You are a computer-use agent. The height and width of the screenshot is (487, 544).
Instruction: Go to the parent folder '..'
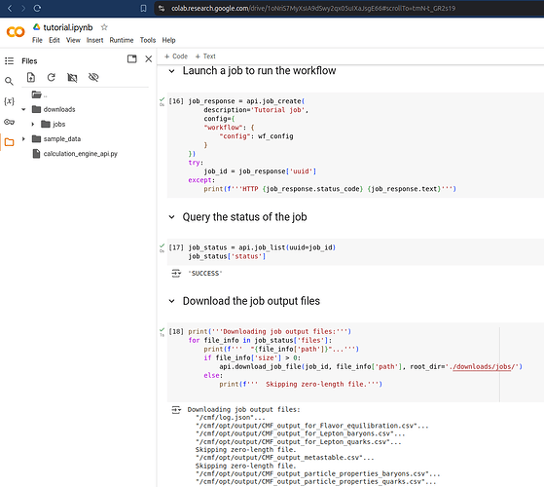39,94
